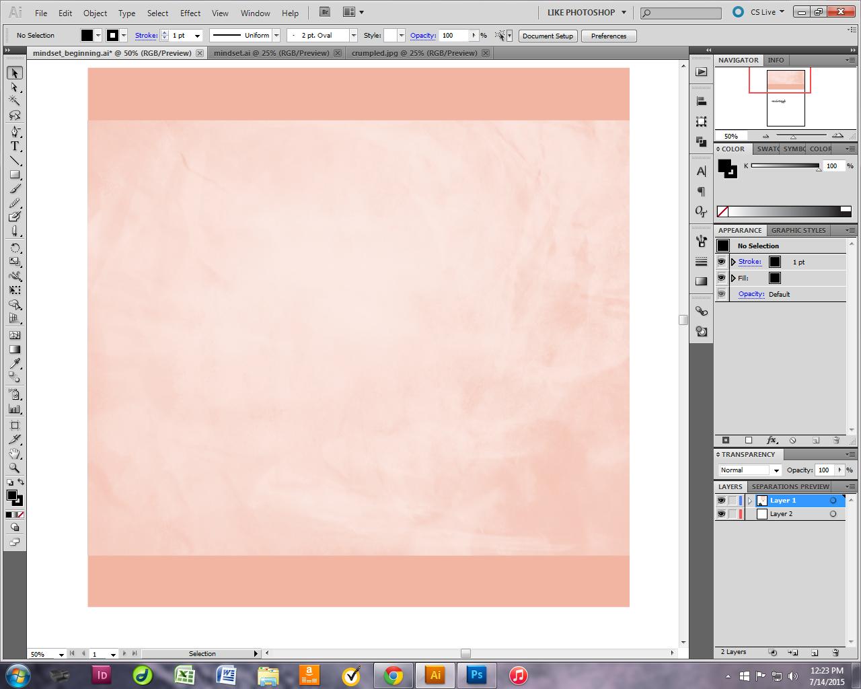Click Layer 2 target circle
This screenshot has width=861, height=689.
click(833, 514)
